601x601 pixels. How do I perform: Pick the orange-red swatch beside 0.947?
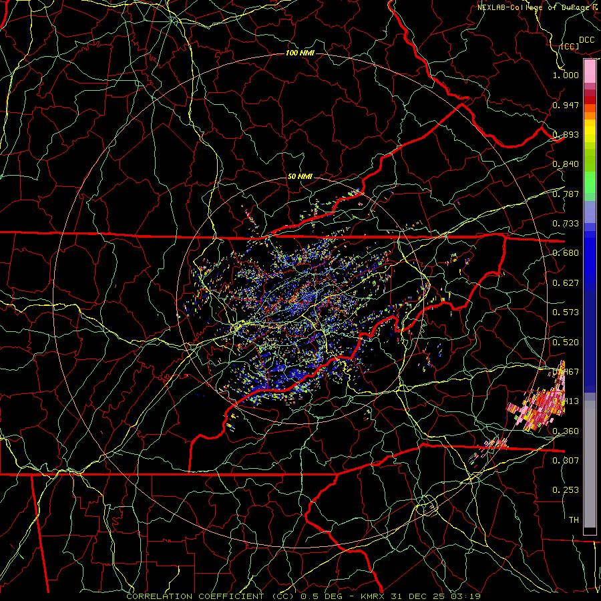(x=590, y=108)
